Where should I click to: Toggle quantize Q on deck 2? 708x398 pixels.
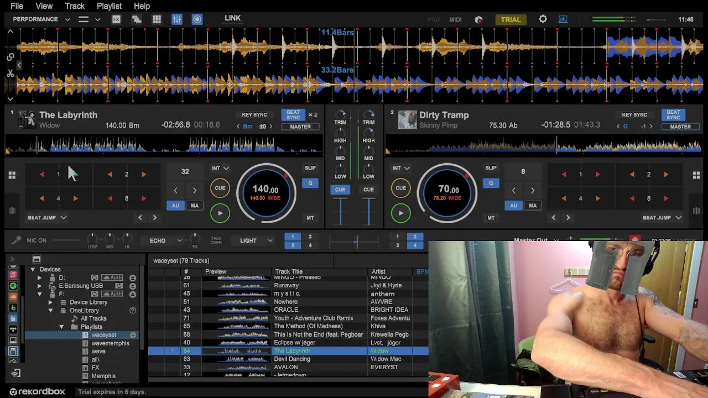click(x=491, y=184)
